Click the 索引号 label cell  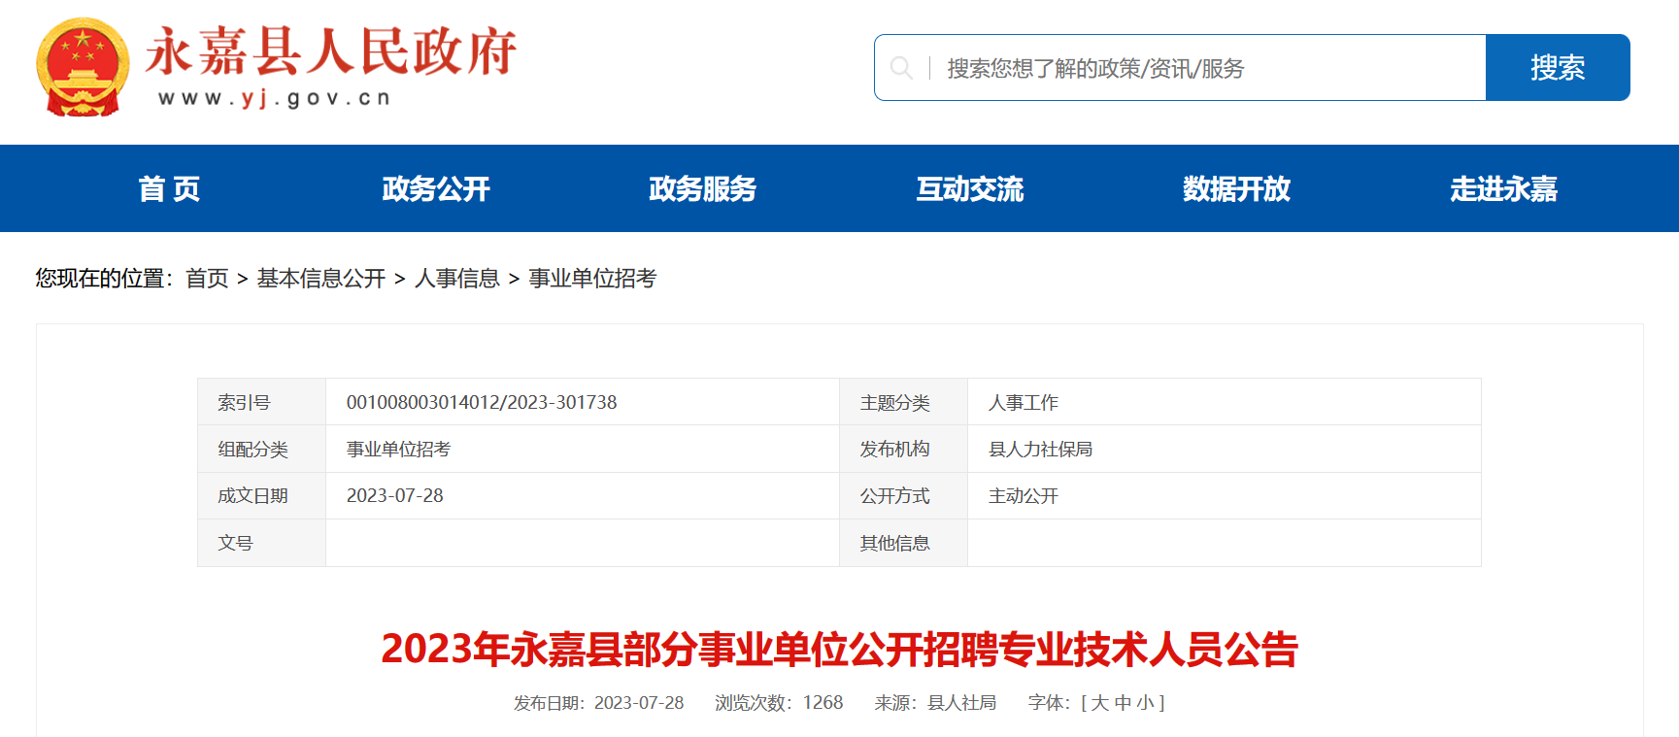pyautogui.click(x=261, y=402)
